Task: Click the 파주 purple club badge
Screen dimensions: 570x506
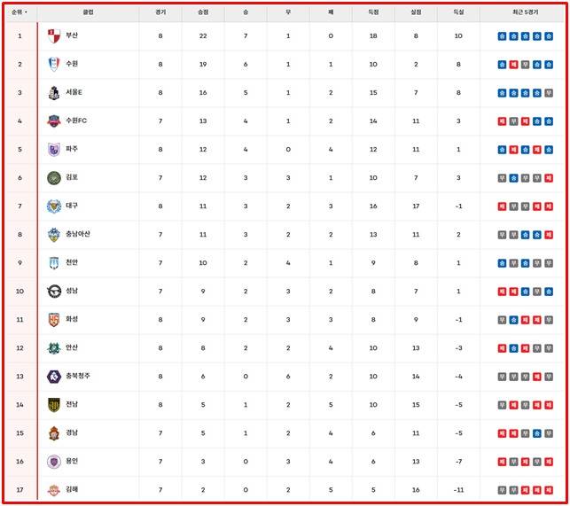Action: [53, 150]
